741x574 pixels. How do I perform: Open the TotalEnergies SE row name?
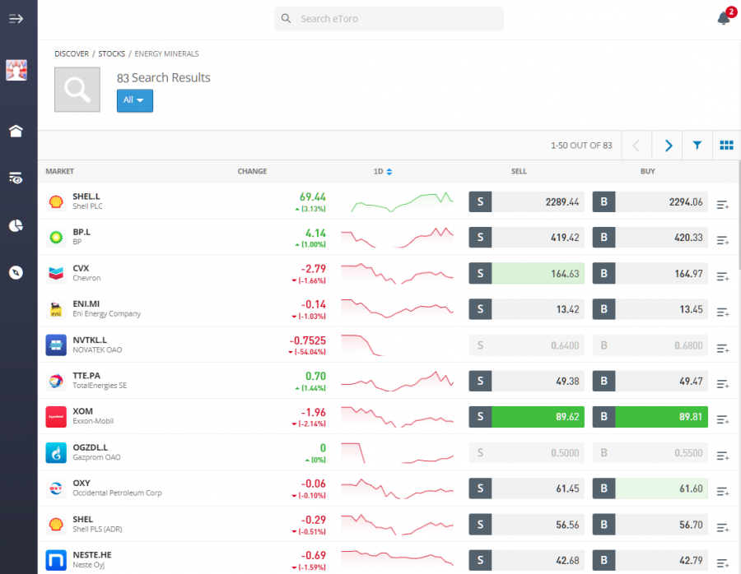point(100,386)
